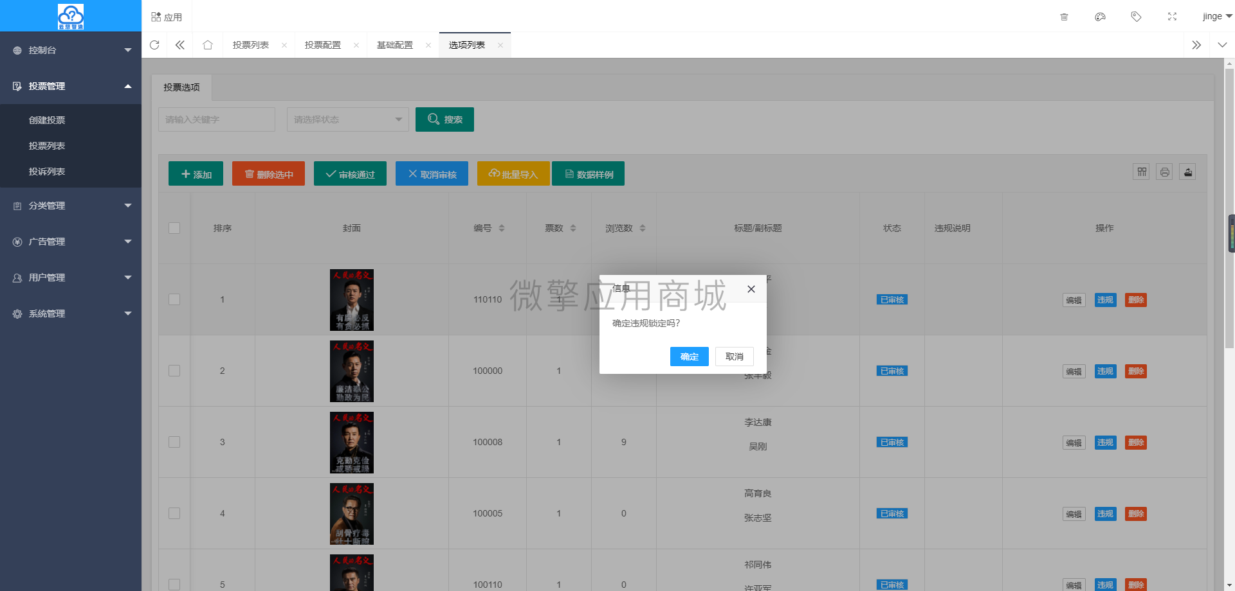Open cover thumbnail of row 3

[x=352, y=443]
